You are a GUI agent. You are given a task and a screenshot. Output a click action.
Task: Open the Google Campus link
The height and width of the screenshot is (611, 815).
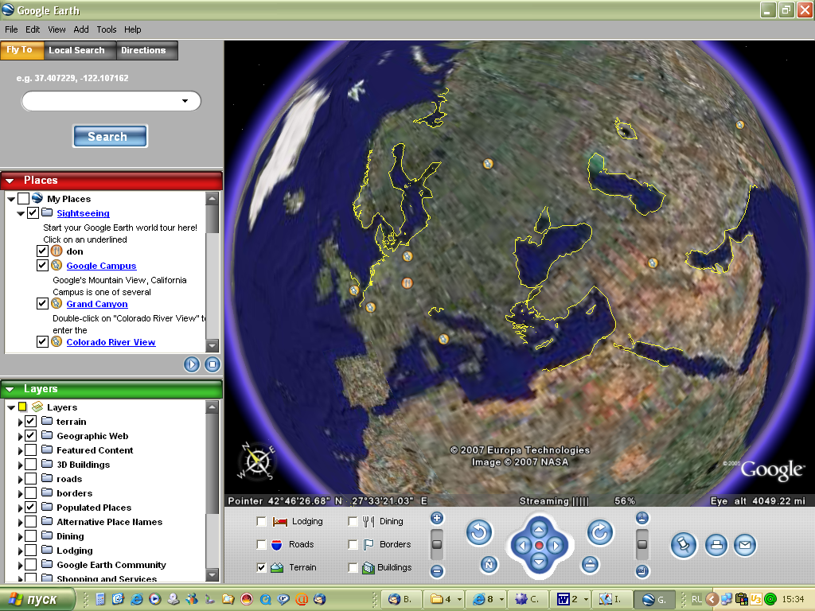[101, 266]
